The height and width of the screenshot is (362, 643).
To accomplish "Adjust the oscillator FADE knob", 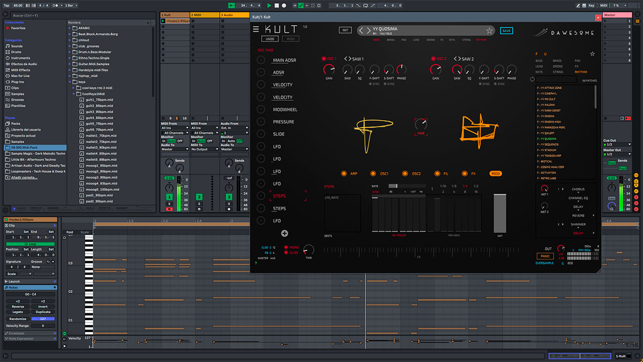I will (x=421, y=124).
